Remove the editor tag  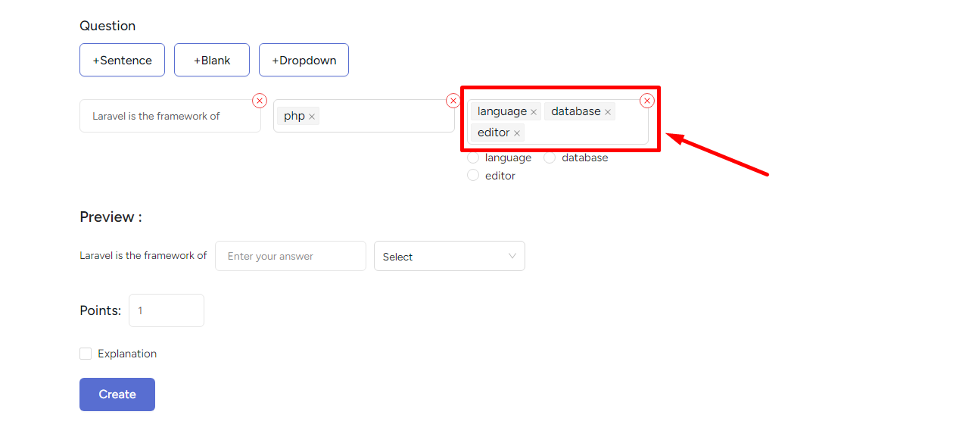pyautogui.click(x=517, y=133)
